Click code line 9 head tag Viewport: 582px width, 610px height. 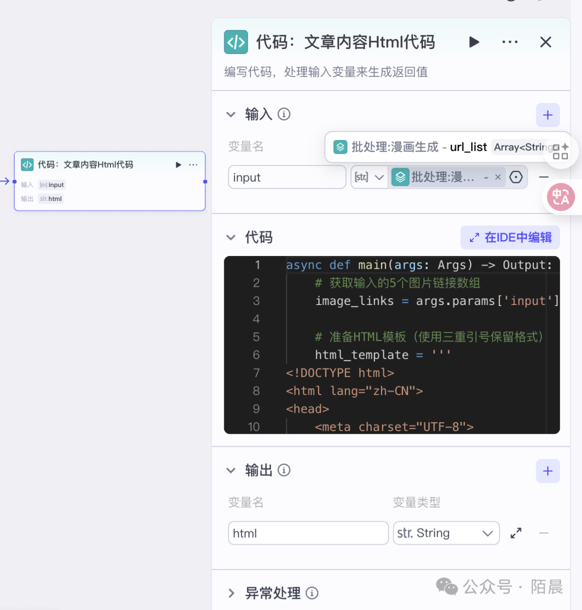[308, 409]
